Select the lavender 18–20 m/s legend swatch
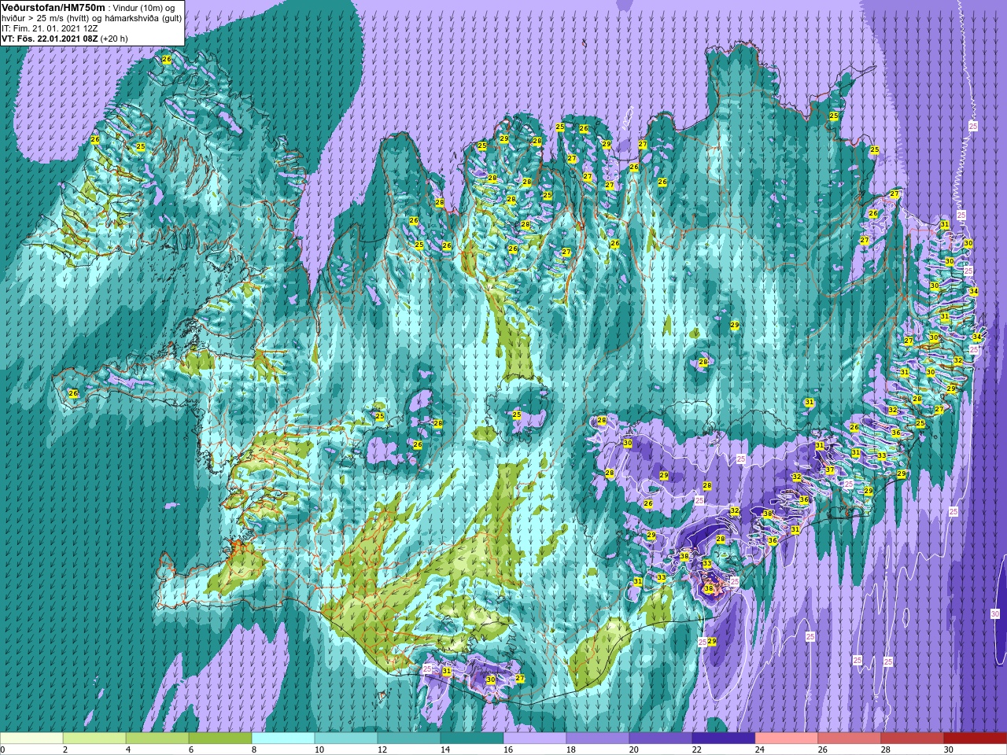This screenshot has width=1007, height=755. (598, 738)
